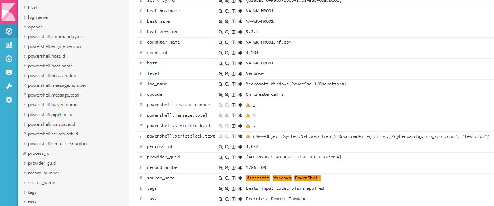Select record_number field in left list

(44, 173)
